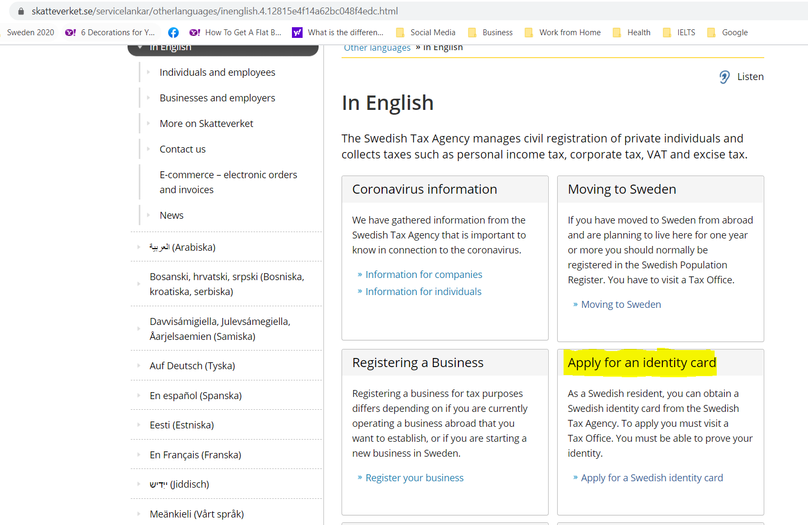Open the Social Media bookmarks folder

[425, 32]
